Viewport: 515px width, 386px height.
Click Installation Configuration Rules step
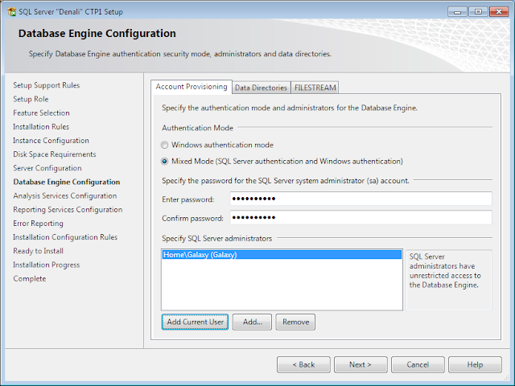(x=65, y=237)
